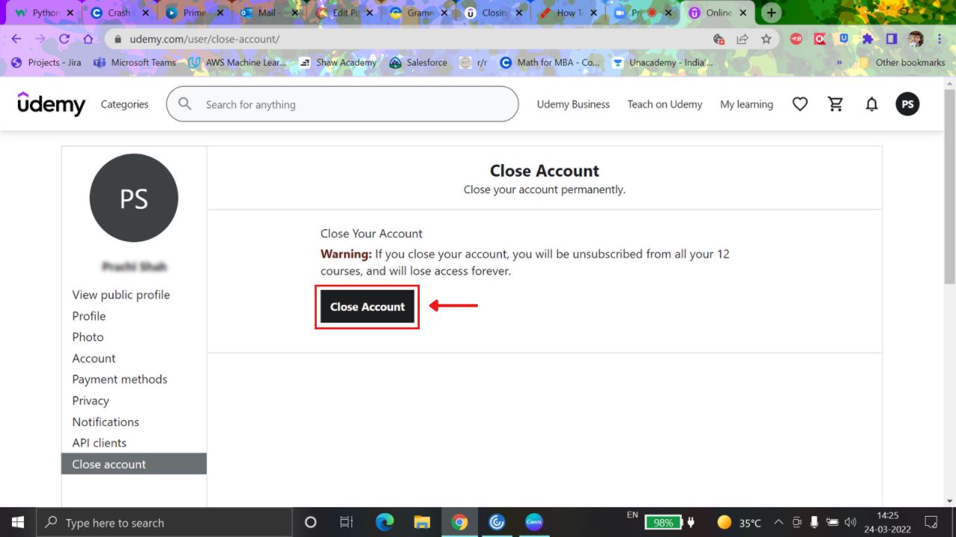Click the black Close Account button
The height and width of the screenshot is (537, 956).
pyautogui.click(x=367, y=307)
